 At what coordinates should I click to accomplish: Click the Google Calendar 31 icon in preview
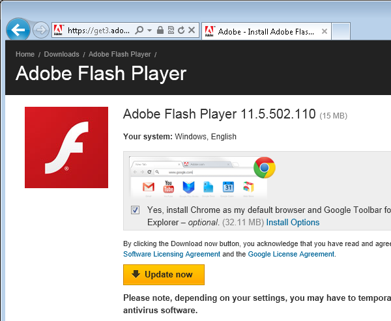pos(228,187)
